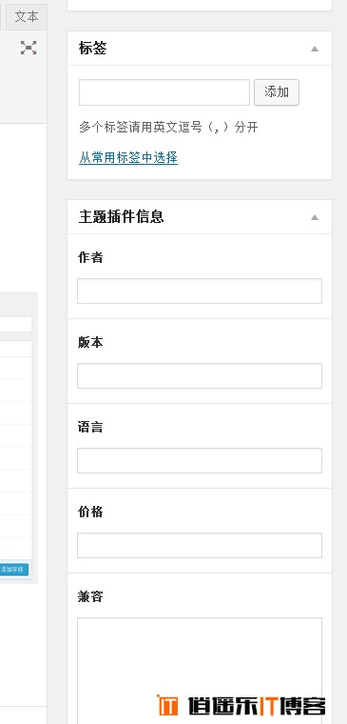Click the 主题插件信息 panel title
This screenshot has width=347, height=724.
tap(121, 217)
